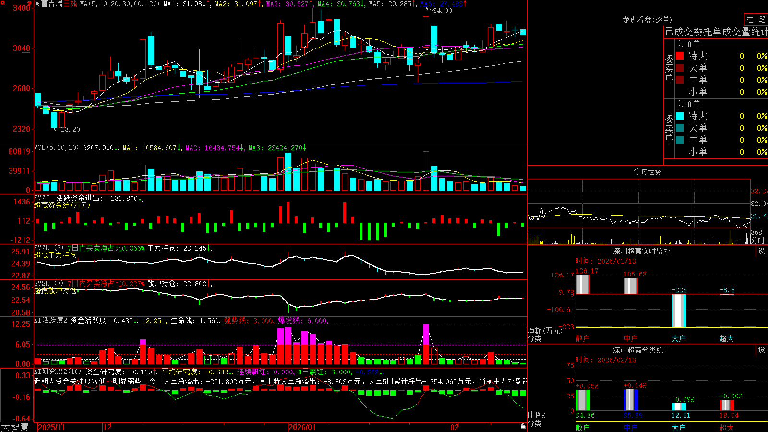Click the 34.00 high-price marker on the chart
The image size is (768, 432).
[x=442, y=11]
